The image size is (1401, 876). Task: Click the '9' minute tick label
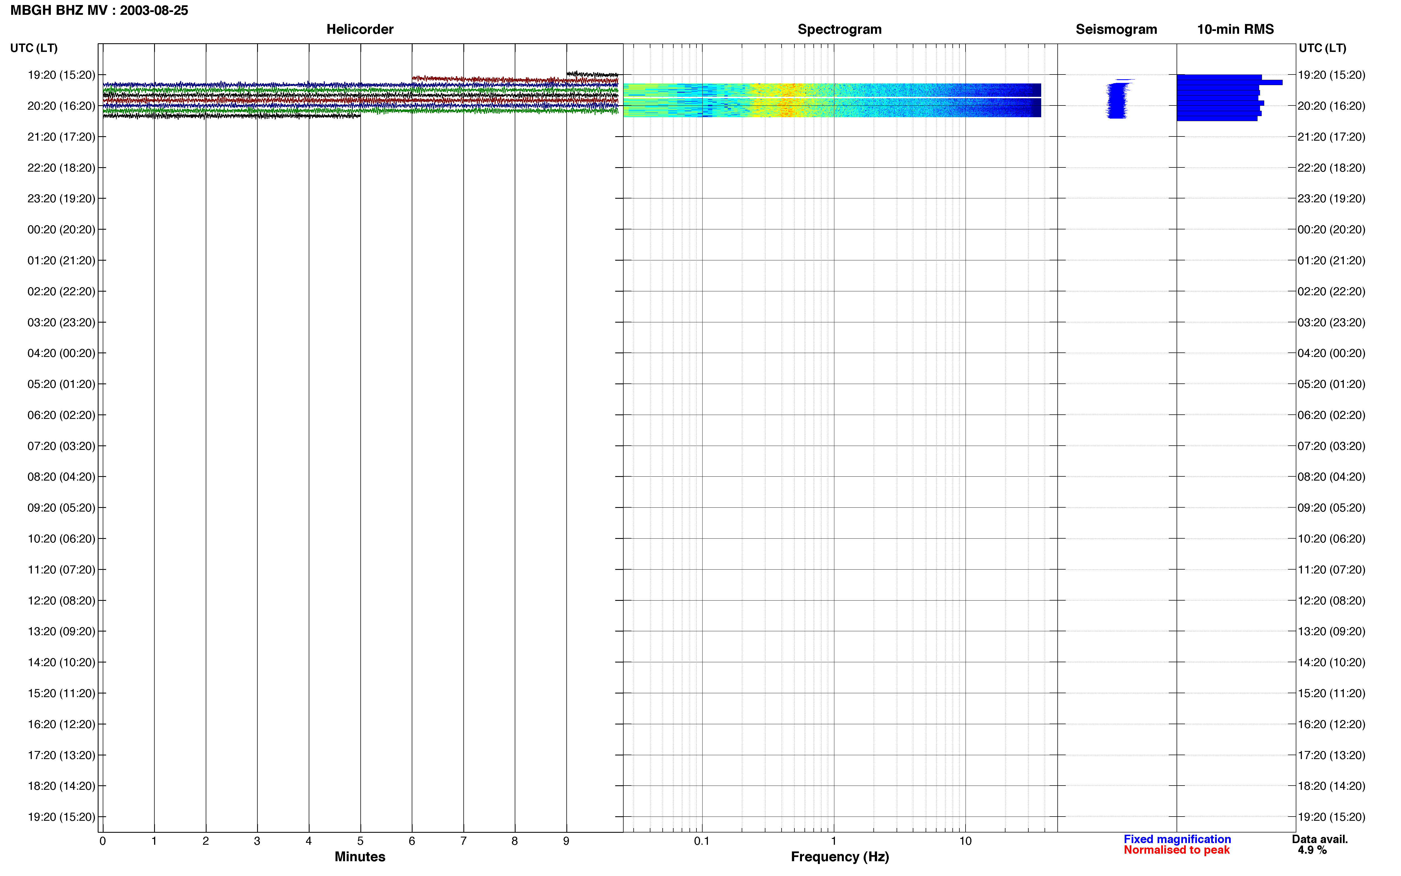coord(566,841)
